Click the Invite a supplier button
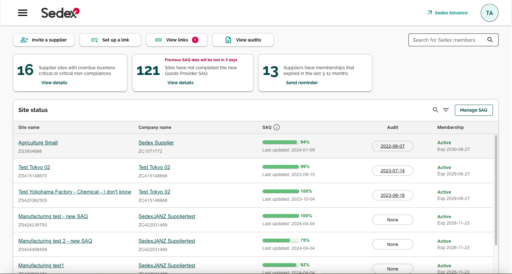Viewport: 512px width, 274px height. 44,40
